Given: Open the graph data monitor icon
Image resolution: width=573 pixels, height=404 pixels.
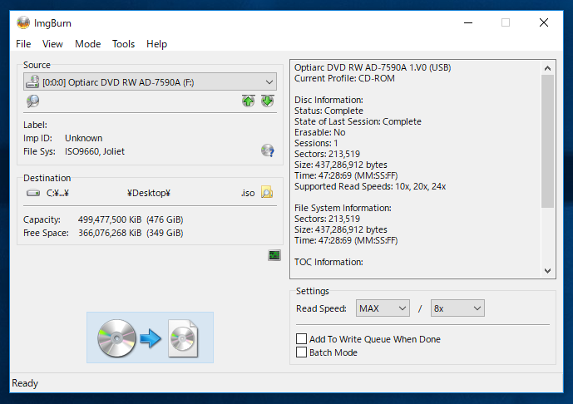Looking at the screenshot, I should click(274, 255).
